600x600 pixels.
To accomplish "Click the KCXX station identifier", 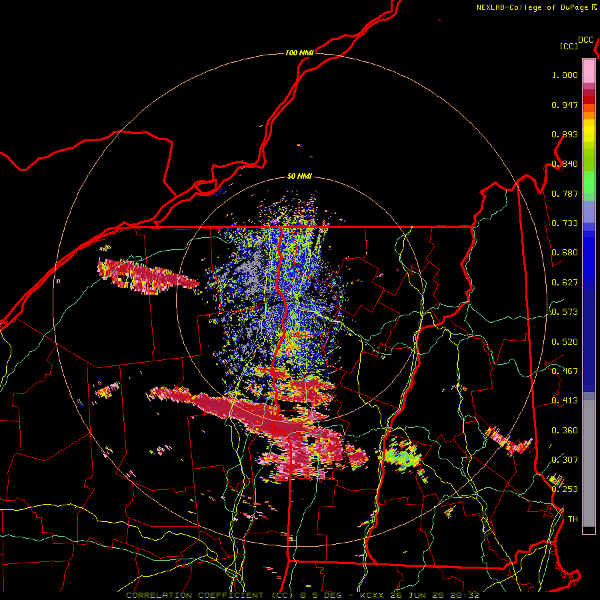I will click(x=371, y=595).
